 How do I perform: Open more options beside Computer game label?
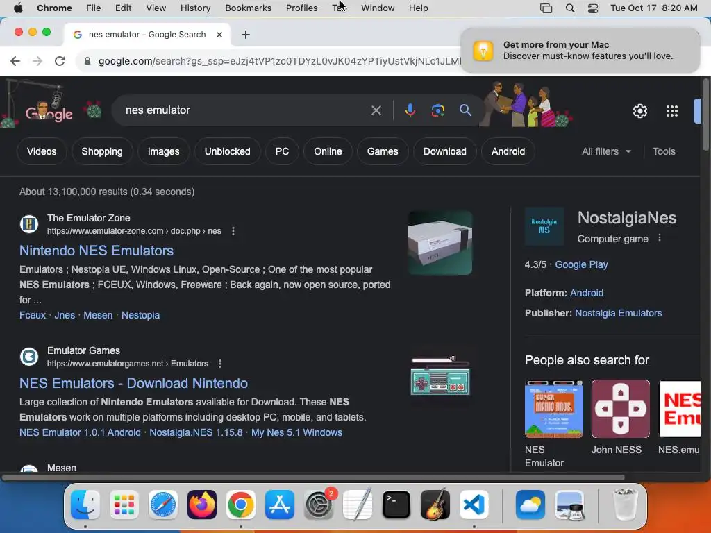pos(660,238)
